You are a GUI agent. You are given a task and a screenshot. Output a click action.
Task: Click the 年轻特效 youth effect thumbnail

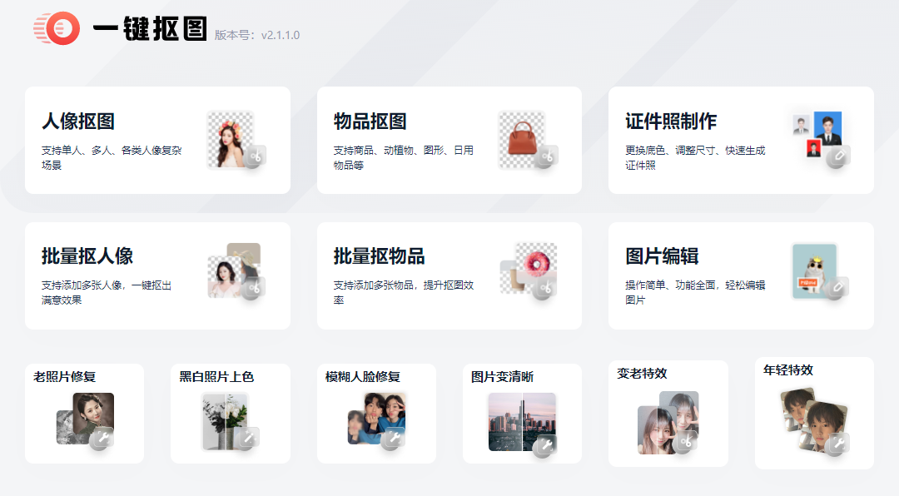tap(815, 421)
